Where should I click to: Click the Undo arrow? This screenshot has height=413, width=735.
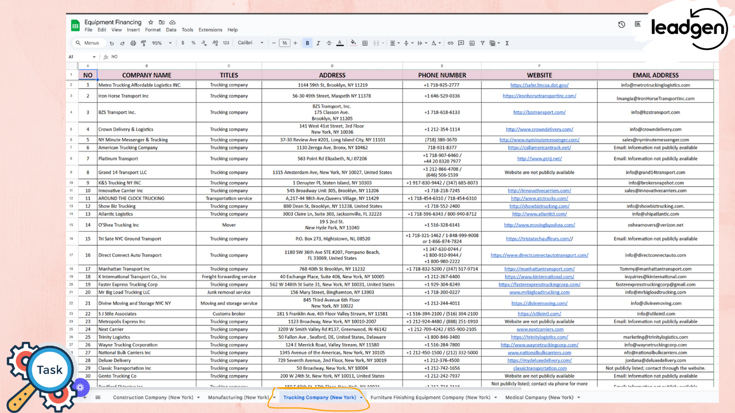pos(111,43)
